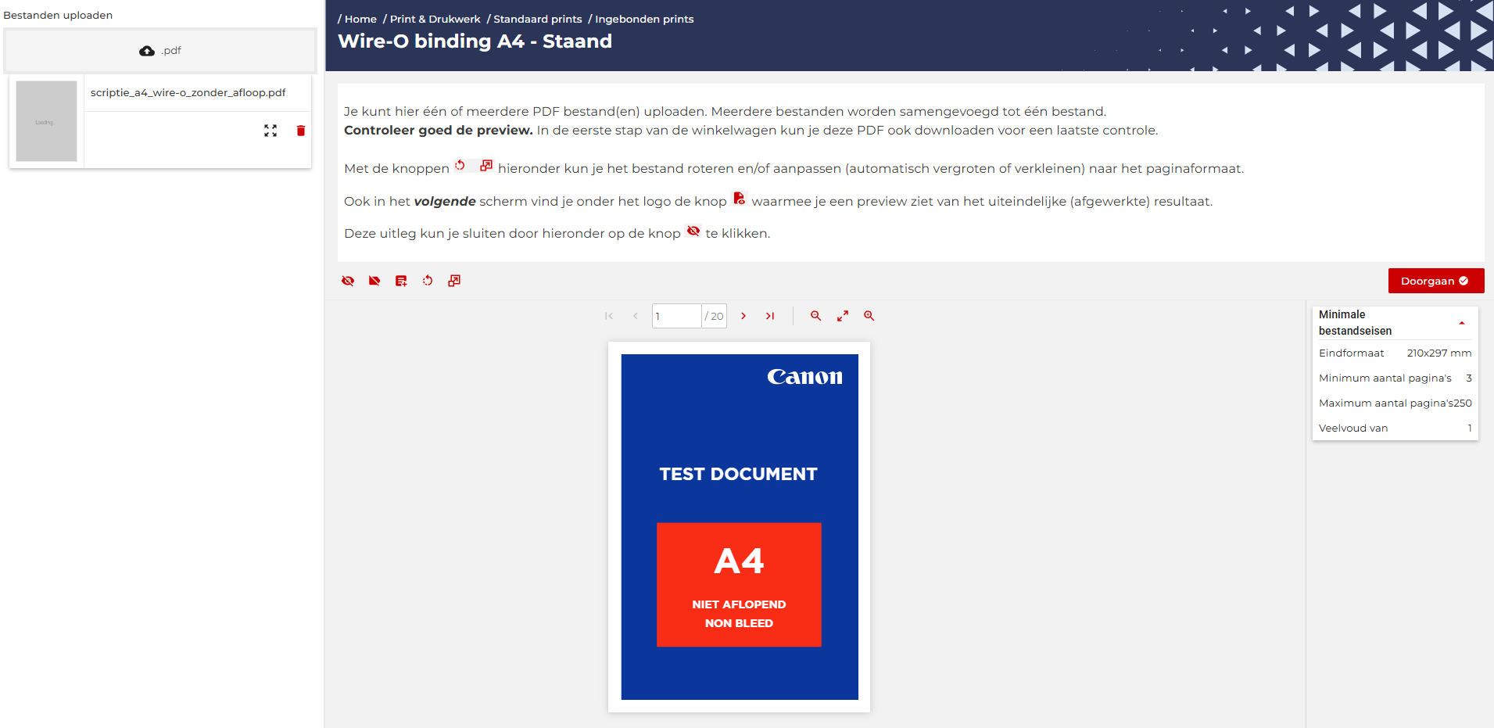Zoom in on the preview
The width and height of the screenshot is (1494, 728).
click(x=869, y=316)
